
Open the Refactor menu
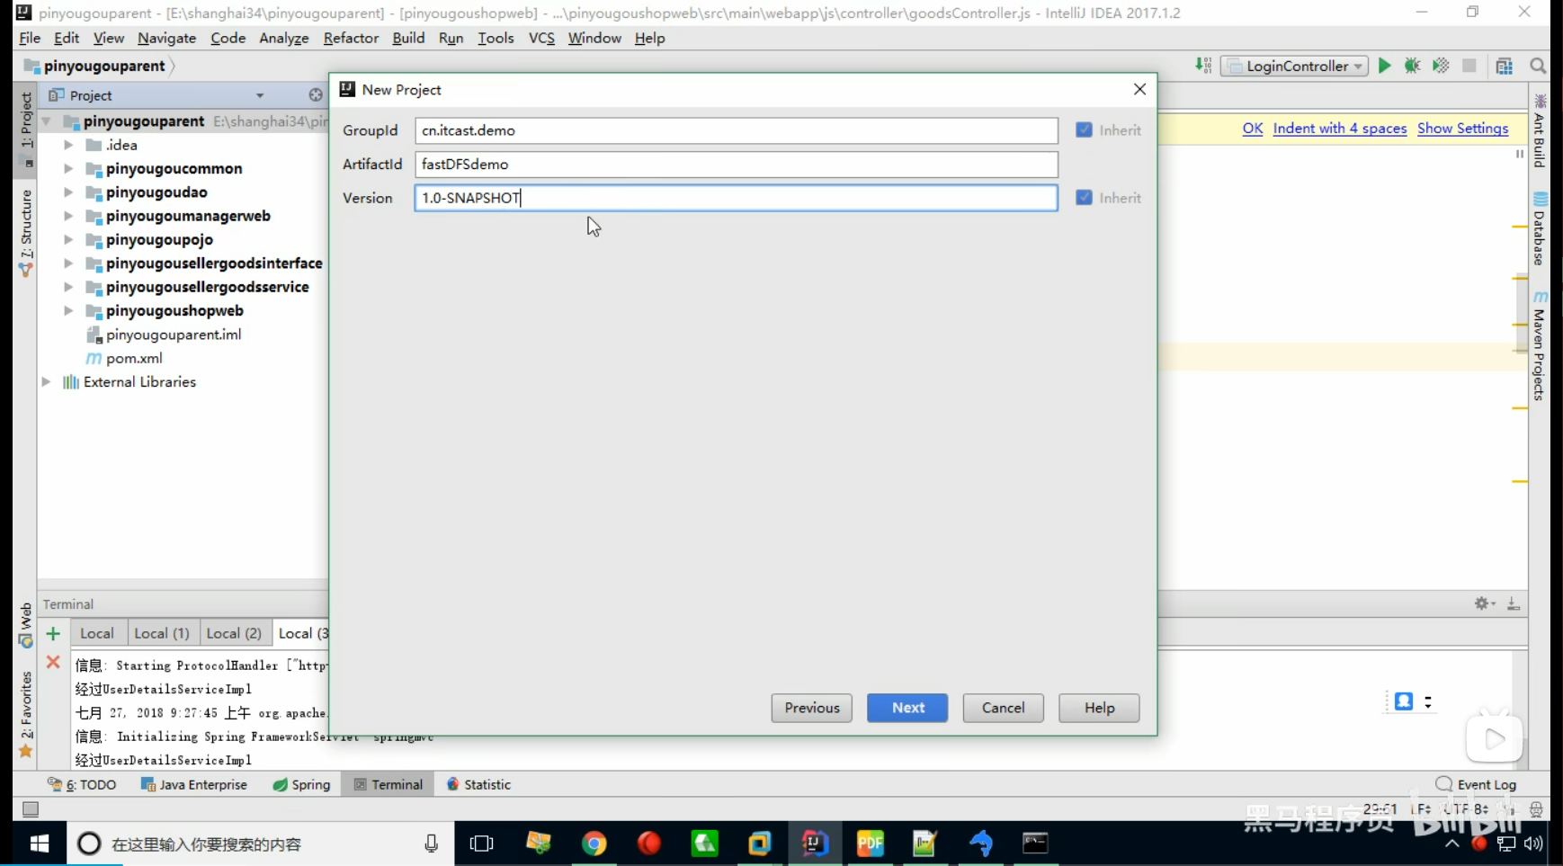[351, 38]
